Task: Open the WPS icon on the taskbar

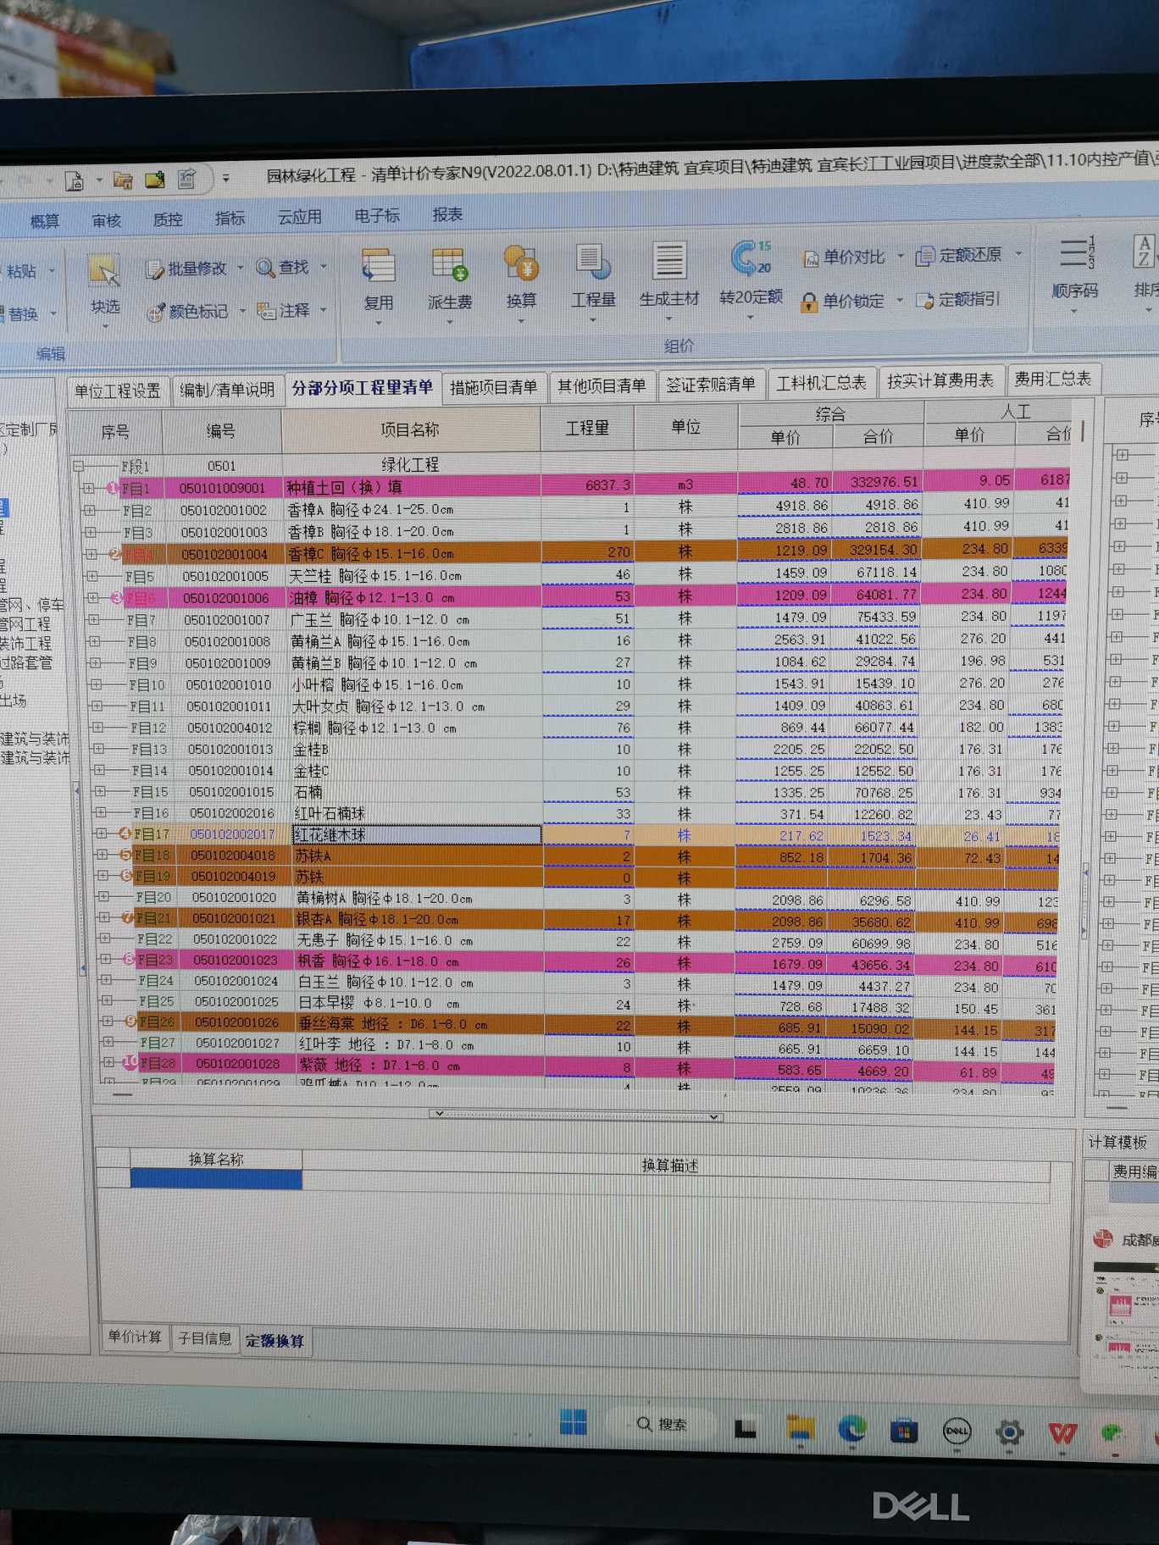Action: point(1062,1433)
